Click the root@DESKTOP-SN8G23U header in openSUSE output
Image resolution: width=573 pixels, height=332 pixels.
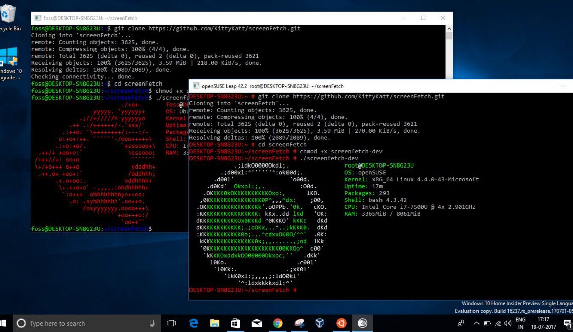[379, 165]
